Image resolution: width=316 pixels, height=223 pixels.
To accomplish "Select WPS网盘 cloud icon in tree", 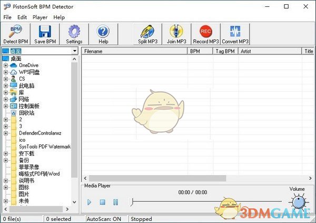I will [14, 72].
